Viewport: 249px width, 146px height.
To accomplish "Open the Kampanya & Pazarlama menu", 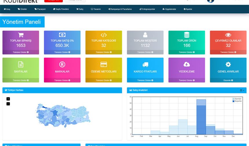I will (x=120, y=9).
